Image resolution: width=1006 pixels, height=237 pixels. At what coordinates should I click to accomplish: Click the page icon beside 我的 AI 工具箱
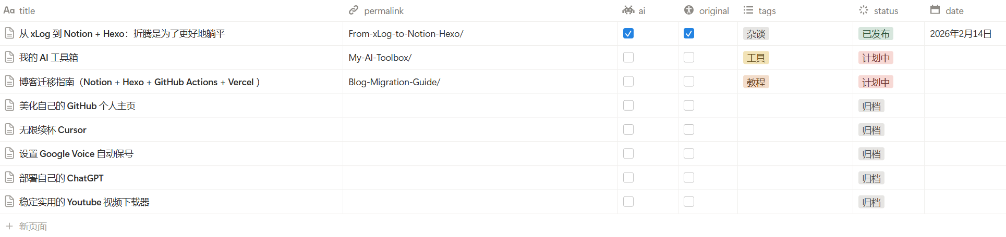pyautogui.click(x=9, y=57)
